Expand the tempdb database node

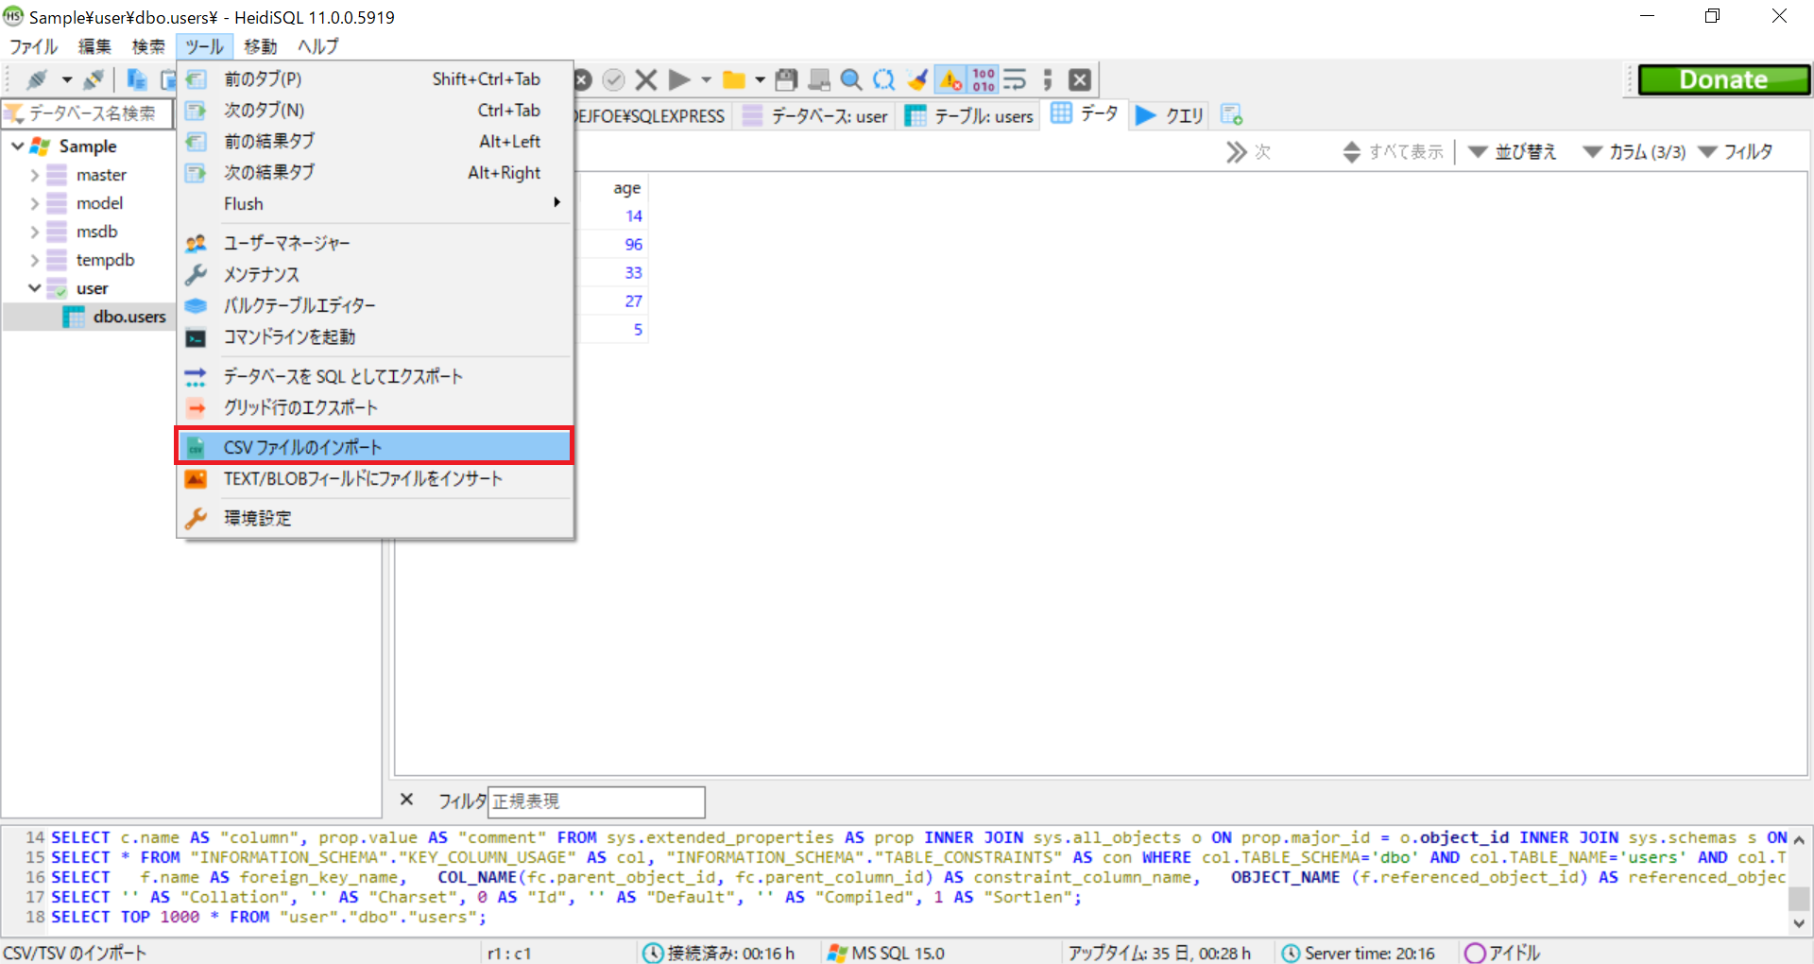click(35, 261)
